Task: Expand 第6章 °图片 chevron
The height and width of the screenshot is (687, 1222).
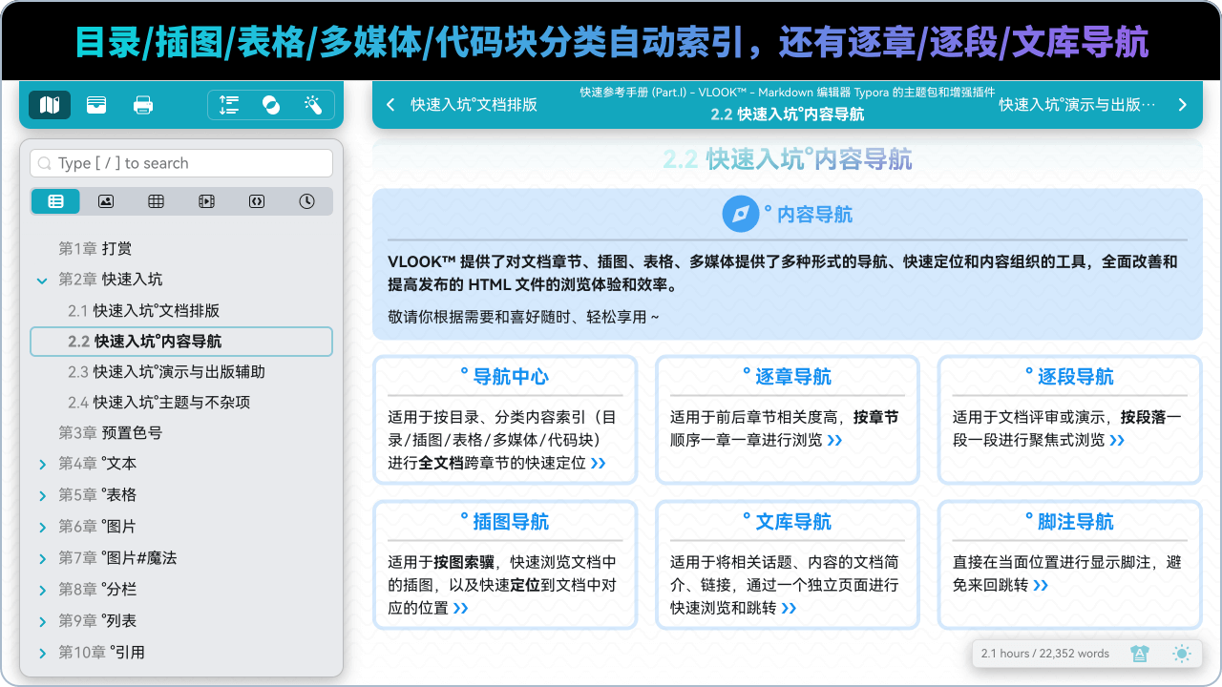Action: [x=42, y=528]
